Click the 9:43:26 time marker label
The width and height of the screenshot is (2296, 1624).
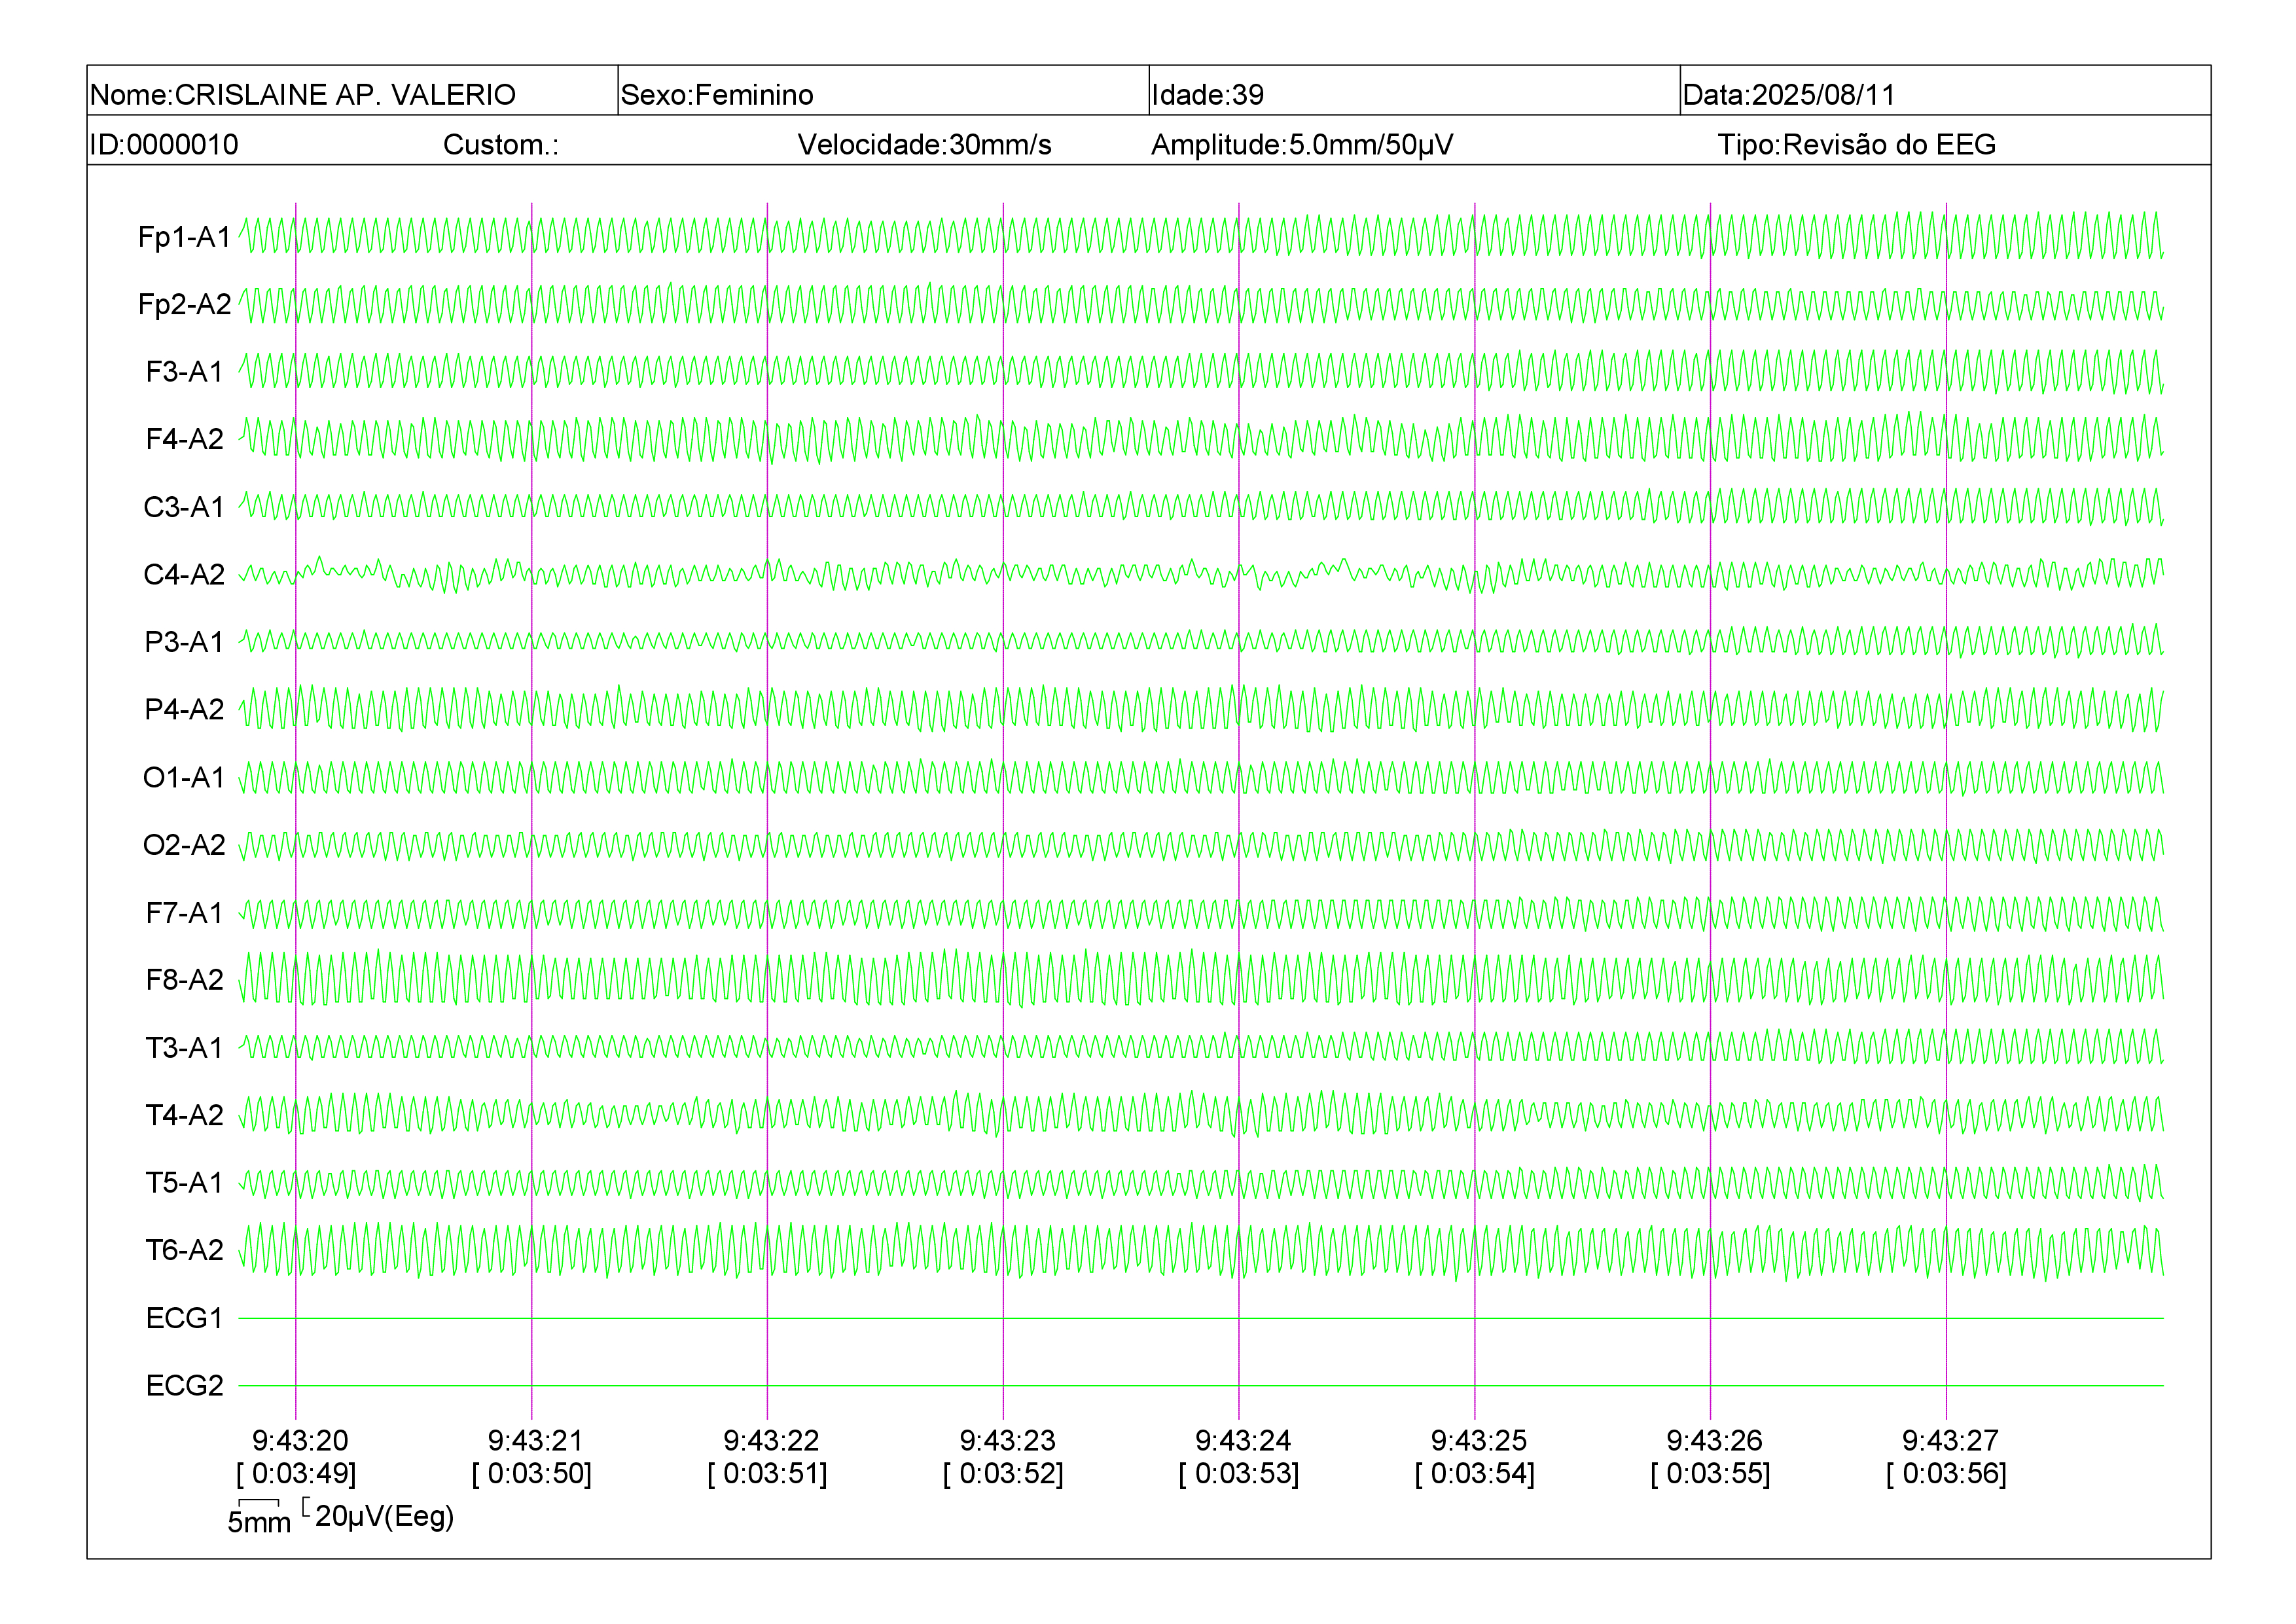1714,1441
